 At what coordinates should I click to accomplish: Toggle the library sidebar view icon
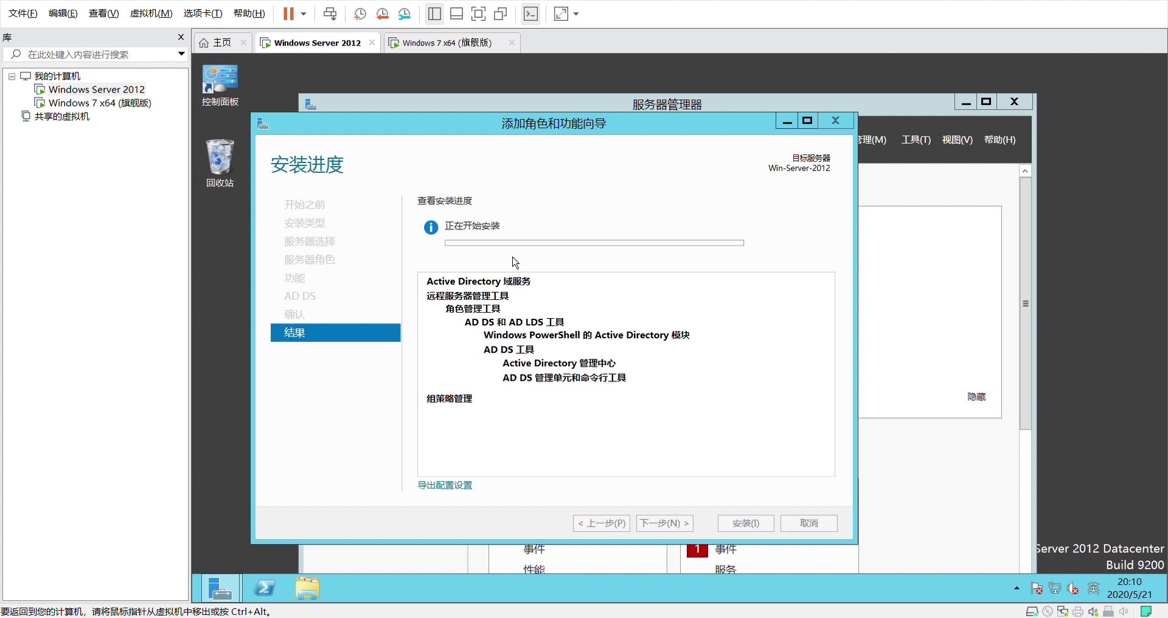point(434,13)
